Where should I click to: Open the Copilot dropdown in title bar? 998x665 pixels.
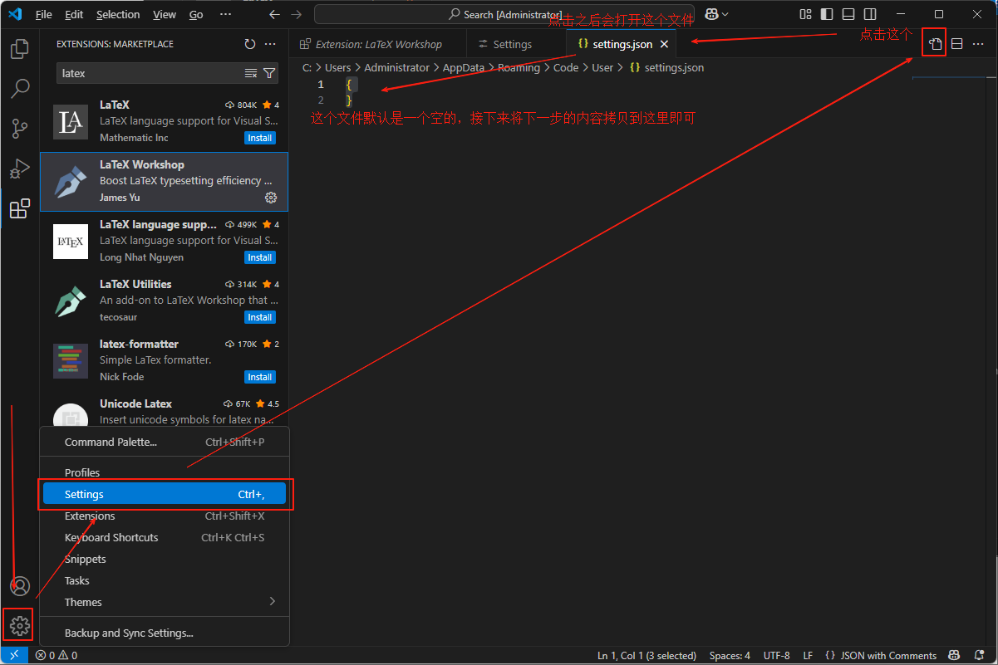pyautogui.click(x=716, y=14)
